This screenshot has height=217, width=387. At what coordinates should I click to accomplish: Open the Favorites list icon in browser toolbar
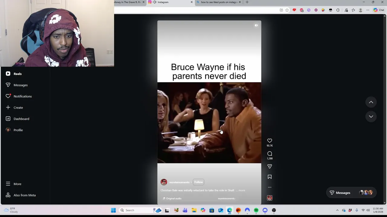(353, 10)
